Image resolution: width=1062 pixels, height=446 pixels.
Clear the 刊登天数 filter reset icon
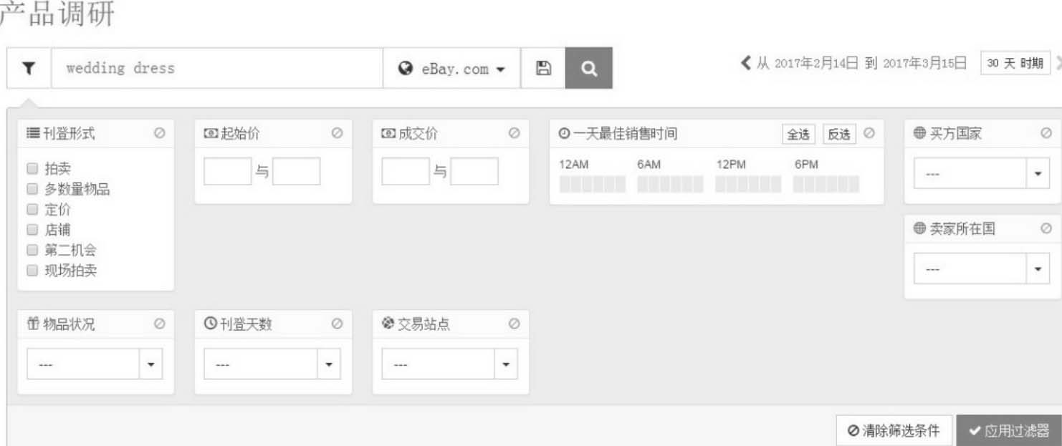pyautogui.click(x=337, y=324)
